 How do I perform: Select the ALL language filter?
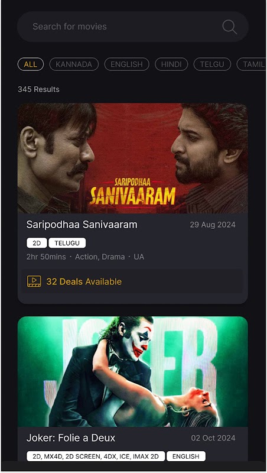click(x=31, y=64)
